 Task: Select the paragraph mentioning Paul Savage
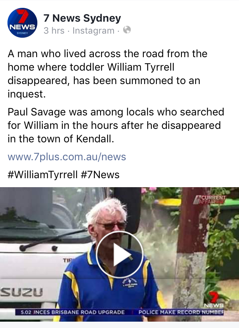[116, 125]
